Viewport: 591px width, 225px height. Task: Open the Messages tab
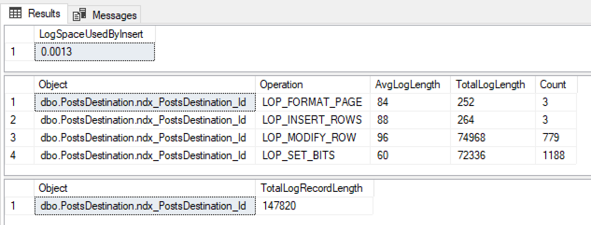[x=114, y=15]
